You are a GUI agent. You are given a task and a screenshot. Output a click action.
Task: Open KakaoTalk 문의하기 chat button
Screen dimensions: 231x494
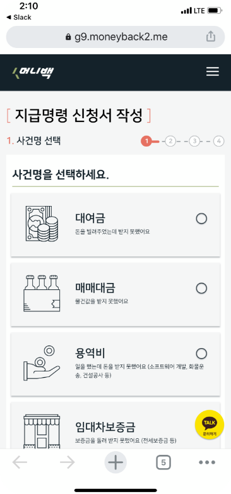click(210, 425)
